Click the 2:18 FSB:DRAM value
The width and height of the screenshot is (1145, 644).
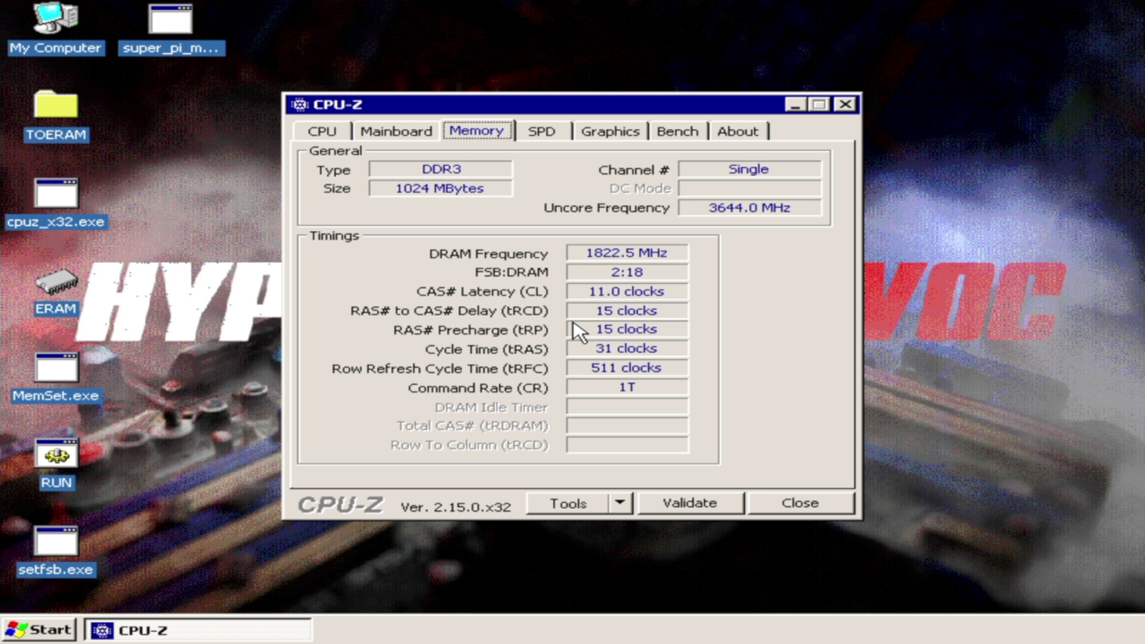[x=627, y=273]
